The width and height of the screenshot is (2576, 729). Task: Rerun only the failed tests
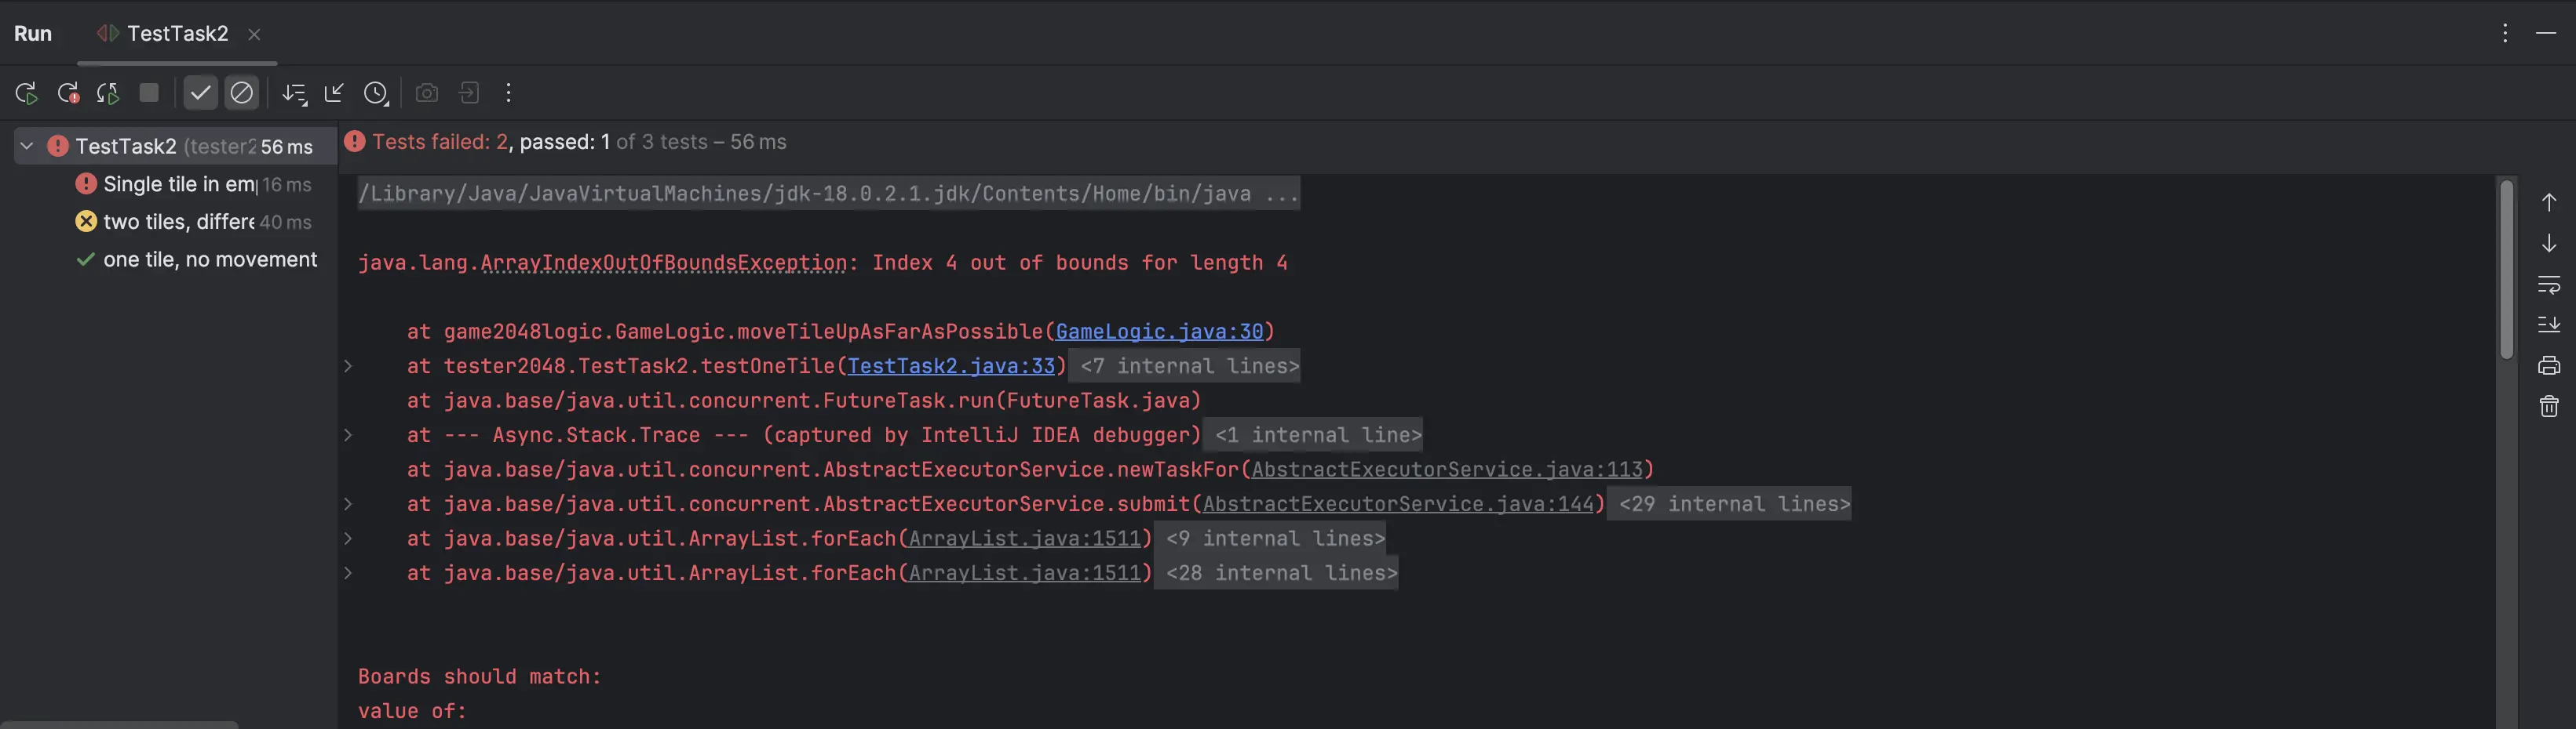pos(68,92)
